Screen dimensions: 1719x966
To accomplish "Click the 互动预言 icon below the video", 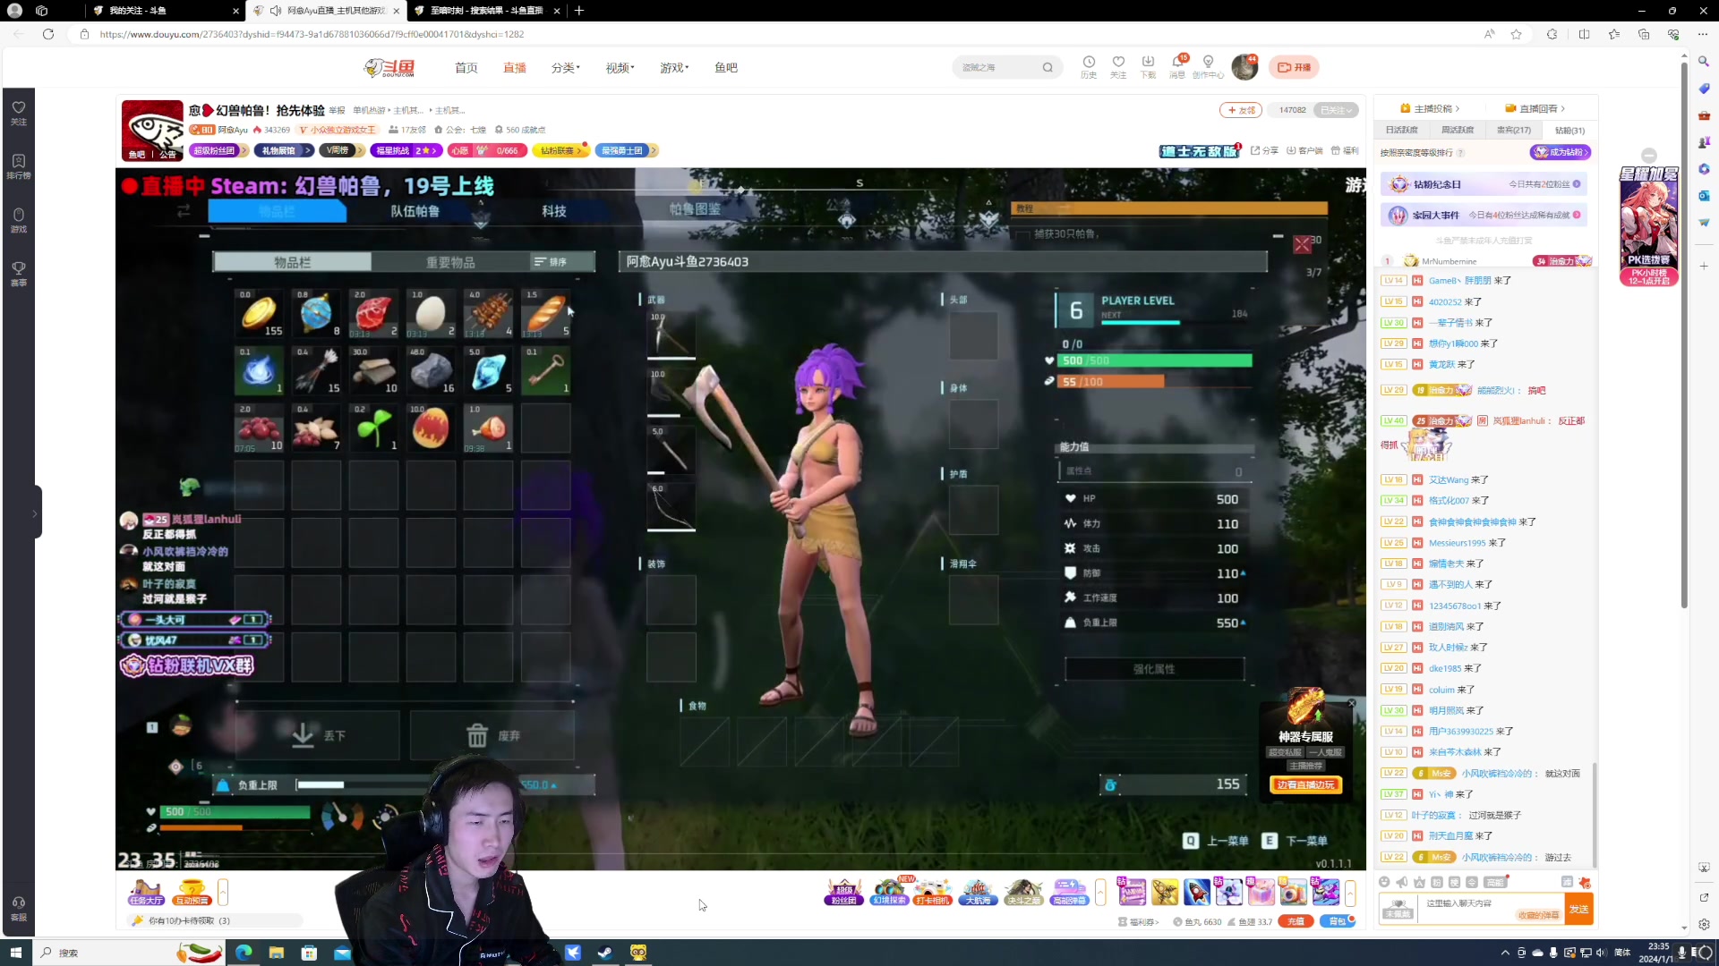I will point(192,892).
